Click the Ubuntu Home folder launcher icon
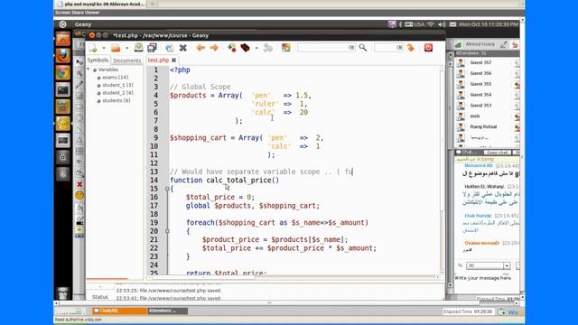Image resolution: width=578 pixels, height=325 pixels. click(63, 39)
